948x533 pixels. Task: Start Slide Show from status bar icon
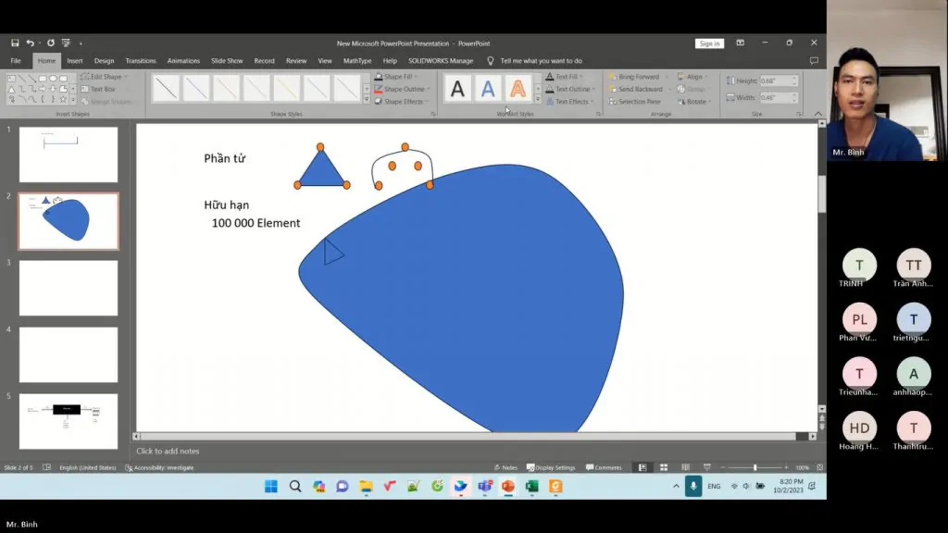706,467
